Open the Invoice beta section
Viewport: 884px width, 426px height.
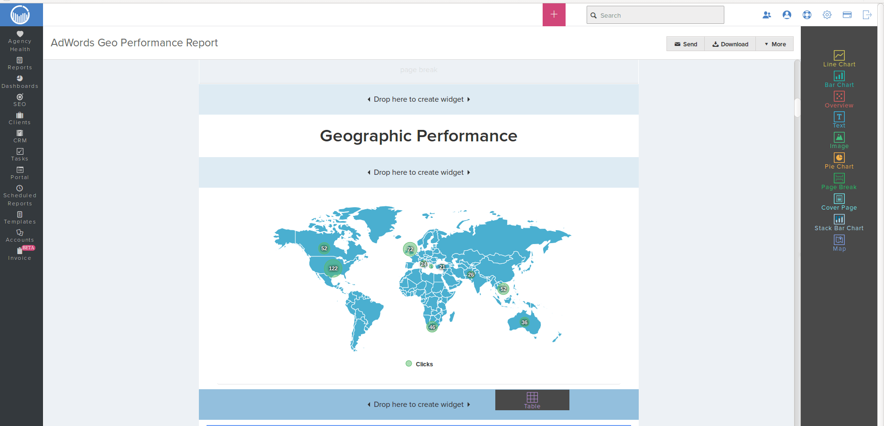click(x=20, y=254)
